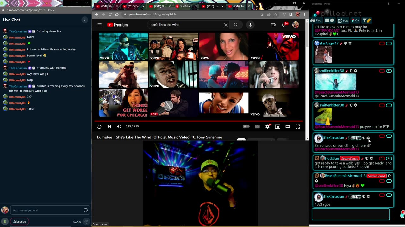Click Pilled 'Reg.' speed button
The width and height of the screenshot is (405, 227).
pos(316,20)
